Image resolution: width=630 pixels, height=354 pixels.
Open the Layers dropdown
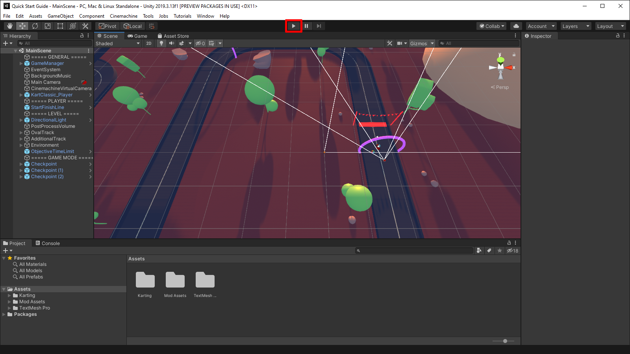point(575,26)
